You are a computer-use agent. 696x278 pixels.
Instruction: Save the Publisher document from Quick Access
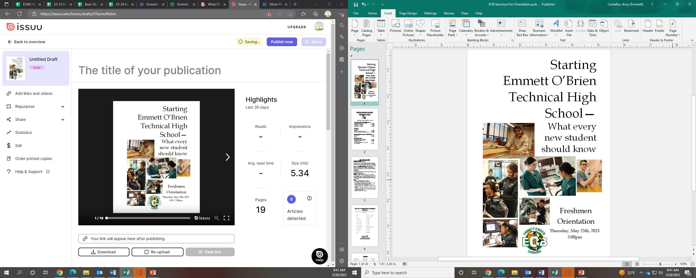coord(356,4)
